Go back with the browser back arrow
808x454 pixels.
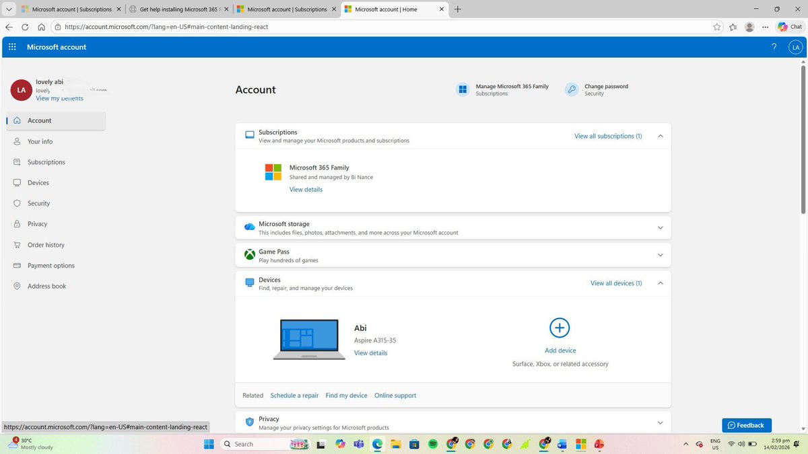[x=9, y=27]
